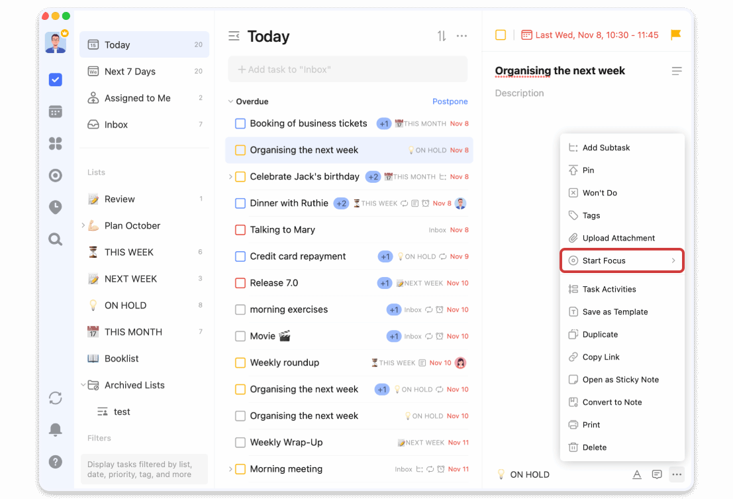733x499 pixels.
Task: Click the sync icon at bottom left
Action: (x=56, y=398)
